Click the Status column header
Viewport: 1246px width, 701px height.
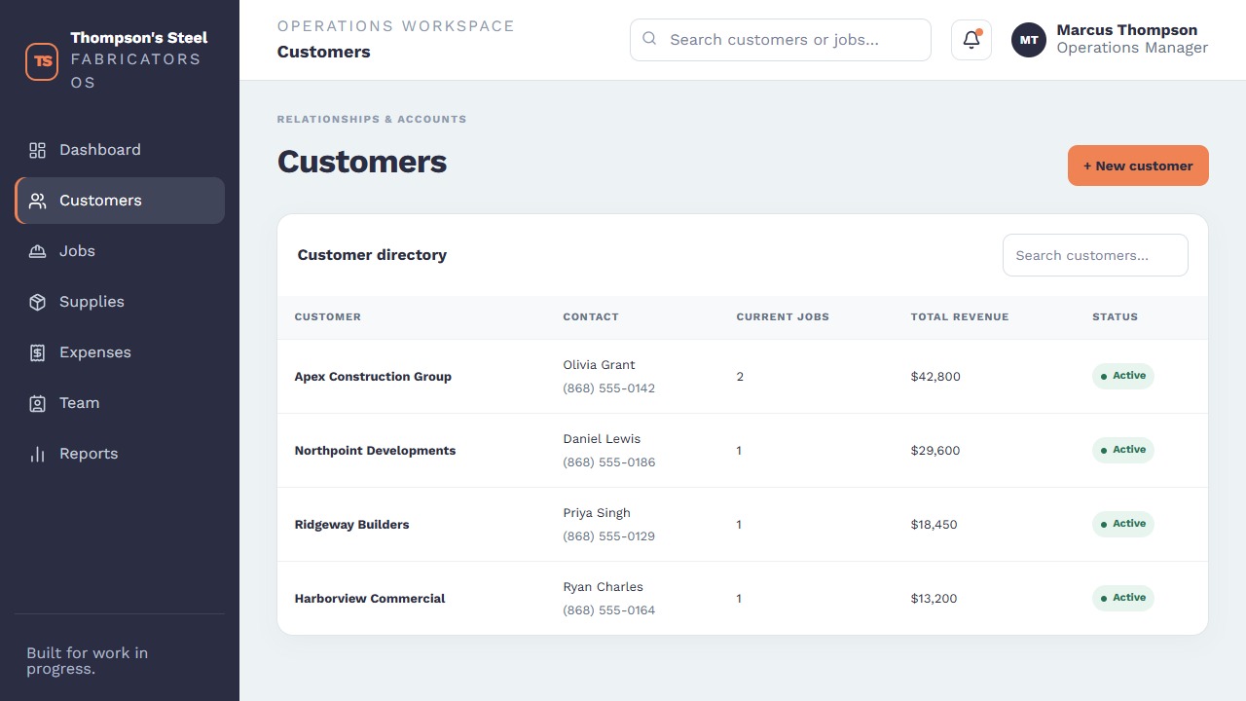tap(1115, 317)
